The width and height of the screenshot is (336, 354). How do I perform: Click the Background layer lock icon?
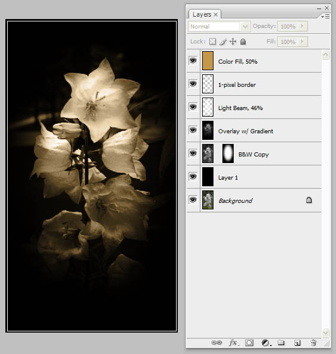pyautogui.click(x=309, y=200)
